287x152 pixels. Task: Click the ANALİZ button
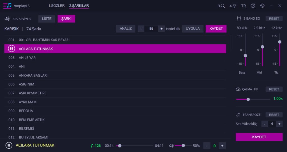click(126, 29)
